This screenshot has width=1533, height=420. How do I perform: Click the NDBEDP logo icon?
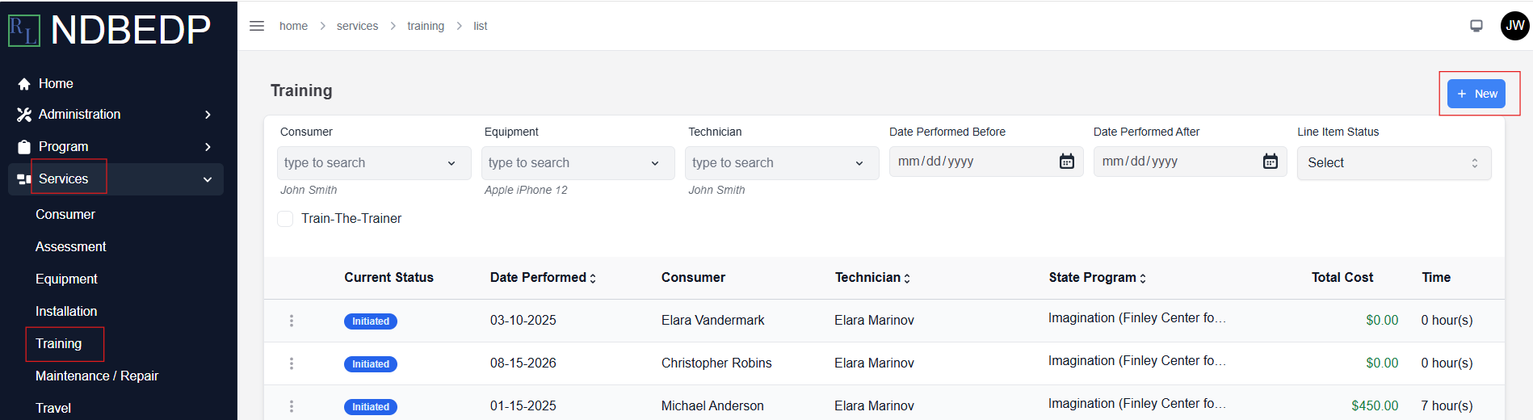coord(24,31)
